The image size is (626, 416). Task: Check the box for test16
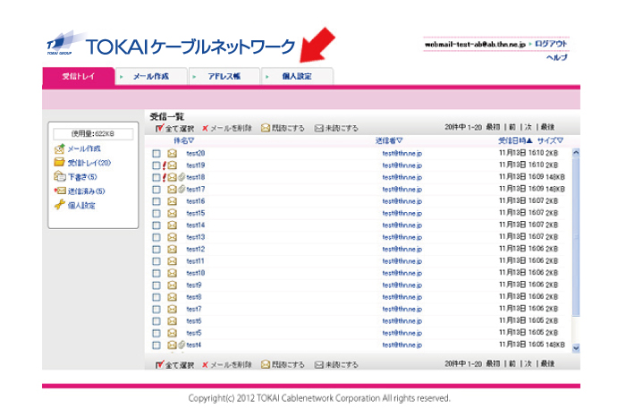[156, 201]
